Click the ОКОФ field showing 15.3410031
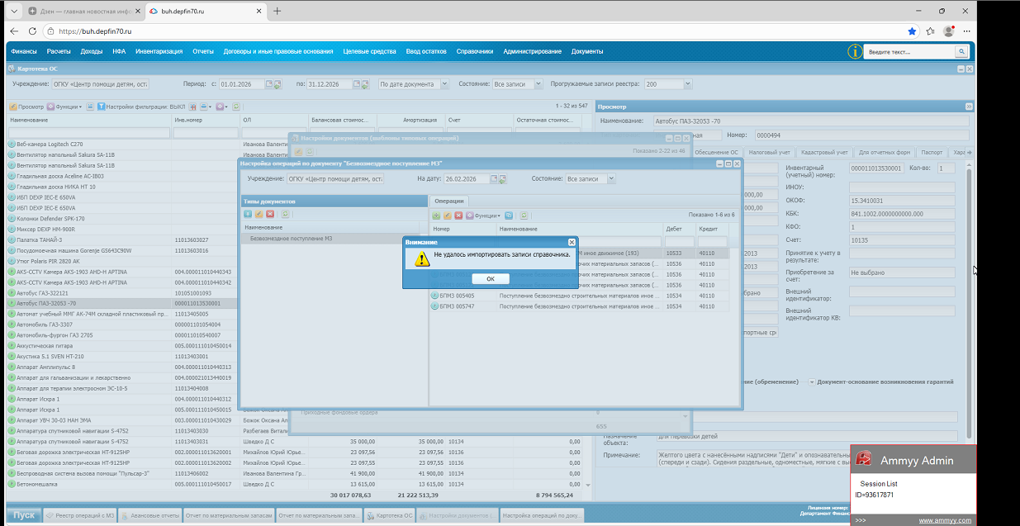 point(902,201)
